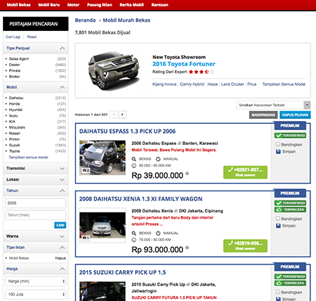
Task: Open the Mobil Baru menu
Action: pos(49,5)
